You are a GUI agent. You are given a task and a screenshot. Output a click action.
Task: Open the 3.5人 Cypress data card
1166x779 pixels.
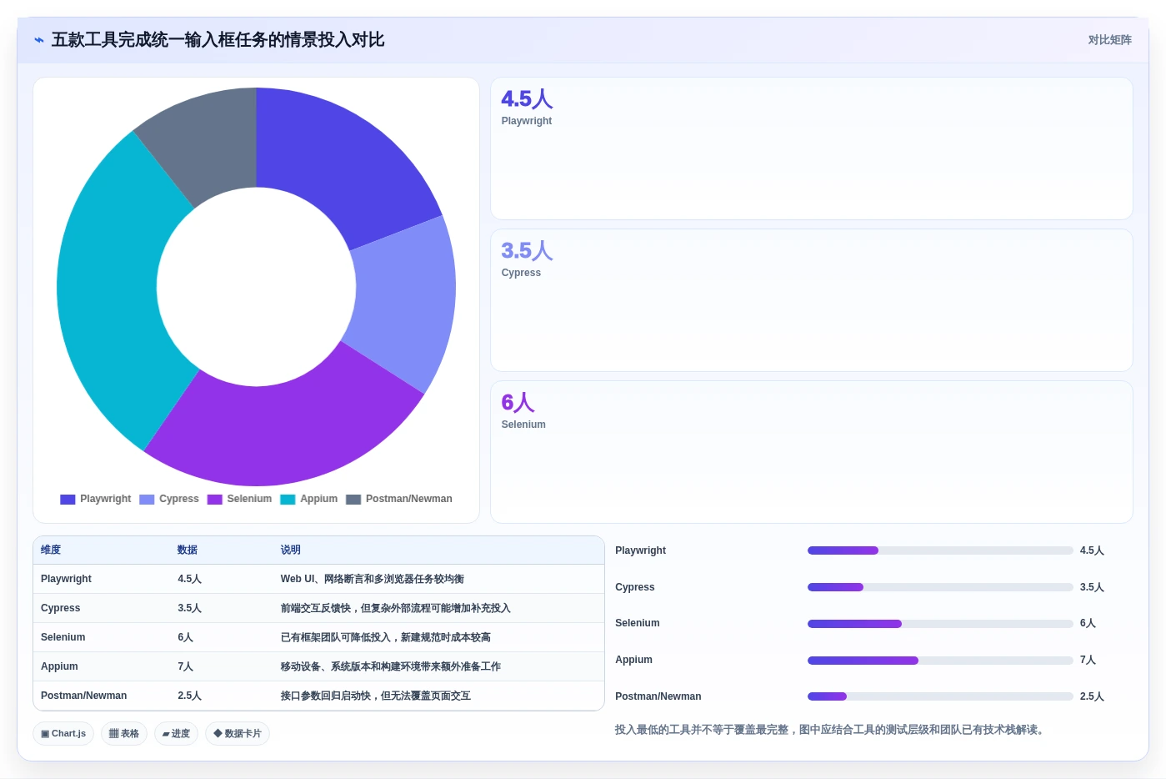(811, 300)
